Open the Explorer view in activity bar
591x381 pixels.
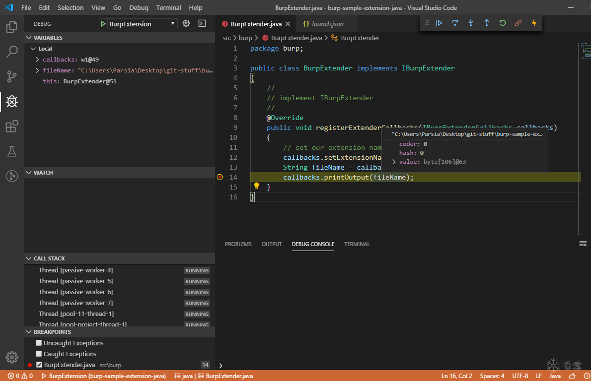point(12,27)
